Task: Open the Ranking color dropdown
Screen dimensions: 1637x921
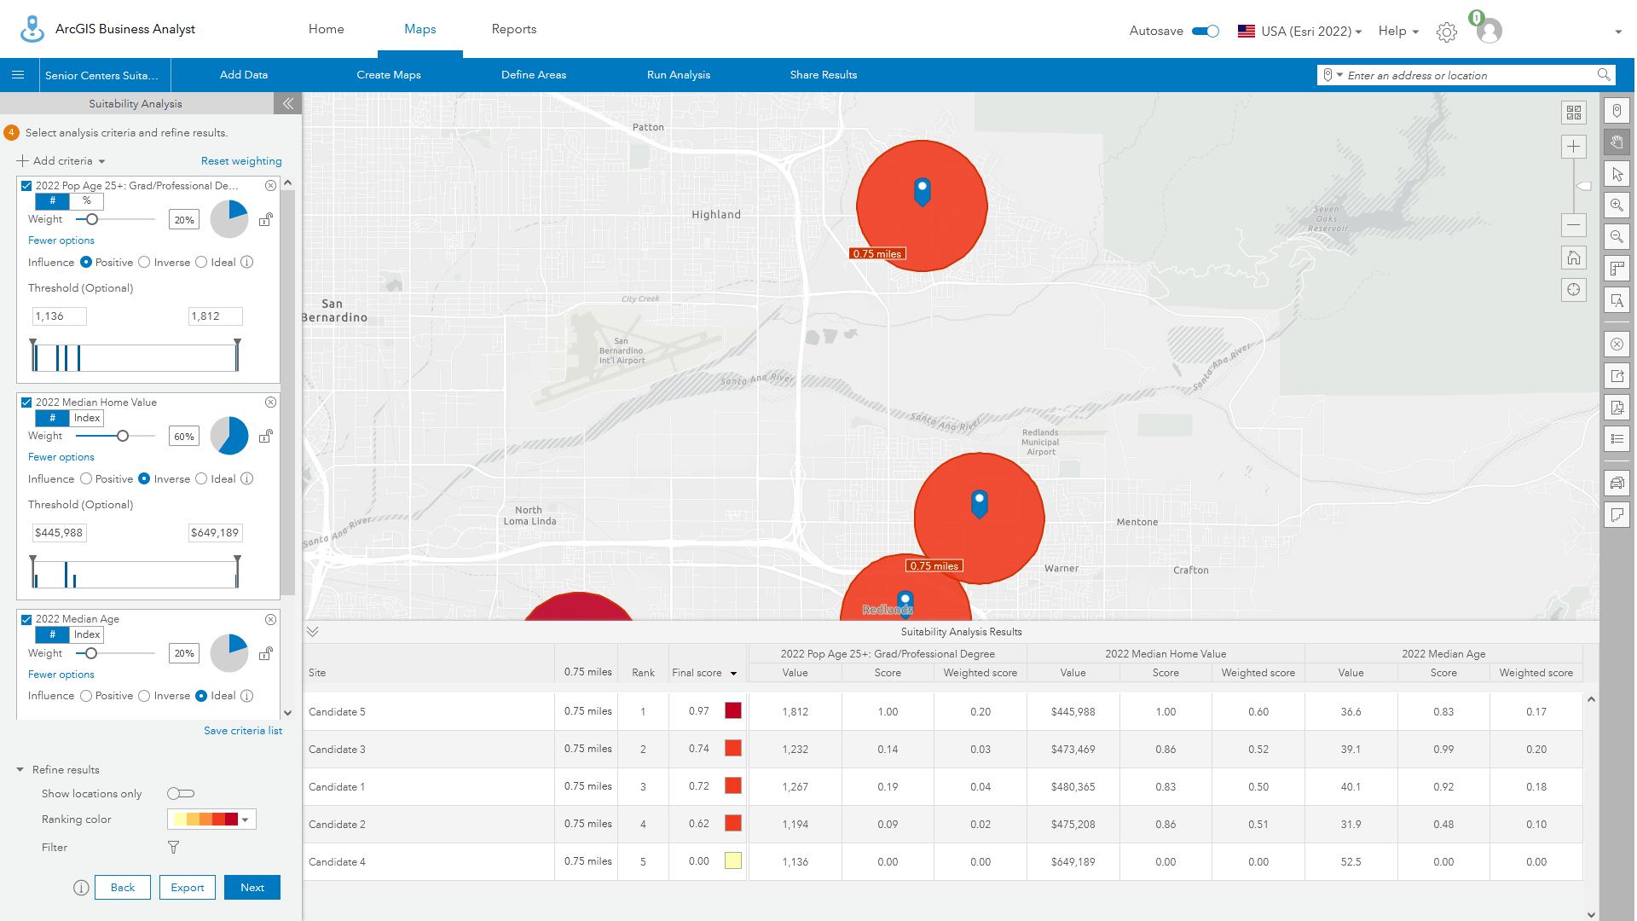Action: pyautogui.click(x=246, y=819)
